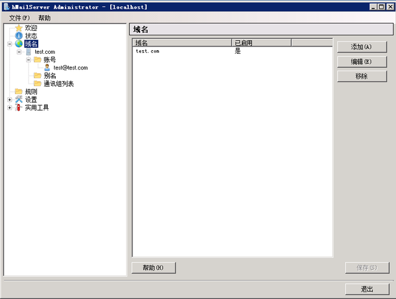Collapse the 域名 tree node
Screen dimensions: 396x299
tap(10, 44)
